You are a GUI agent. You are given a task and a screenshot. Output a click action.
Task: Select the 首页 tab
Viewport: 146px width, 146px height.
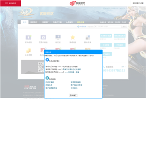tap(24, 22)
